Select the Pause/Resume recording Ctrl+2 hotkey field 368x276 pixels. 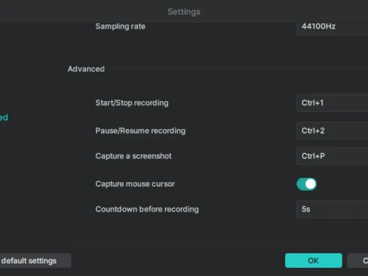[x=332, y=131]
